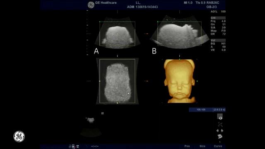Click the padlock icon in bottom status bar
Screen dimensions: 265x149
click(70, 147)
